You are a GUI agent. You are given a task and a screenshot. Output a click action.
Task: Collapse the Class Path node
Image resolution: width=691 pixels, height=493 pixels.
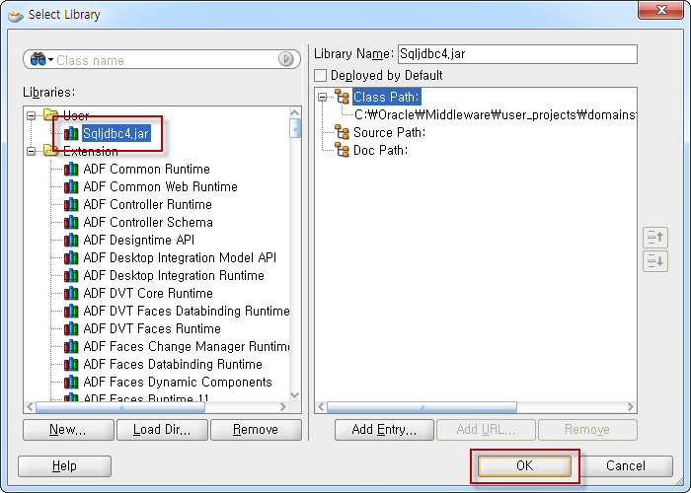(323, 97)
